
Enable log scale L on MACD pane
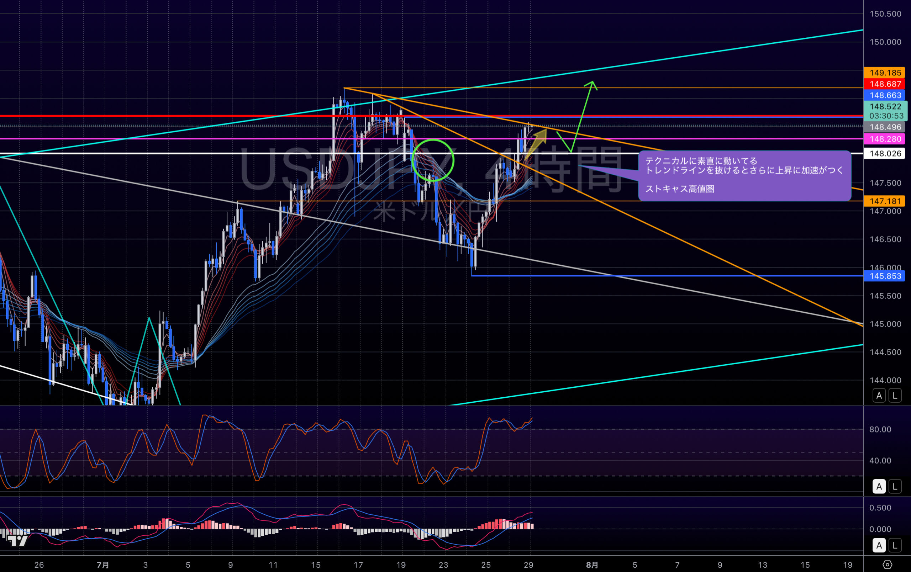[895, 546]
